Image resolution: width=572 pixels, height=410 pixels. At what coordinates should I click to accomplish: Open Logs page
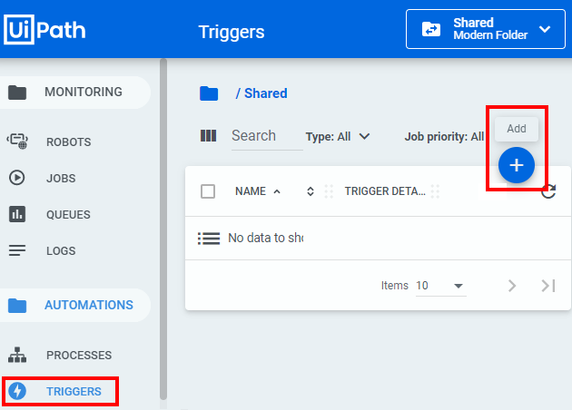(61, 251)
